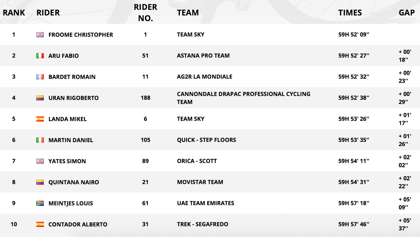Open QUINTANA NAIRO rider link
420x237 pixels.
tap(74, 182)
